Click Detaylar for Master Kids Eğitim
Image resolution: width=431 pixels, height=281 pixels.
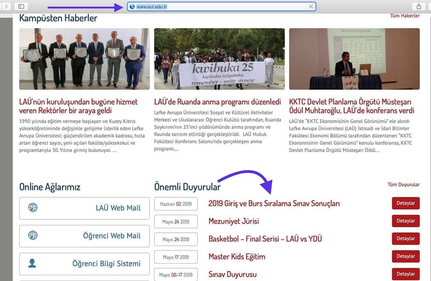[406, 256]
